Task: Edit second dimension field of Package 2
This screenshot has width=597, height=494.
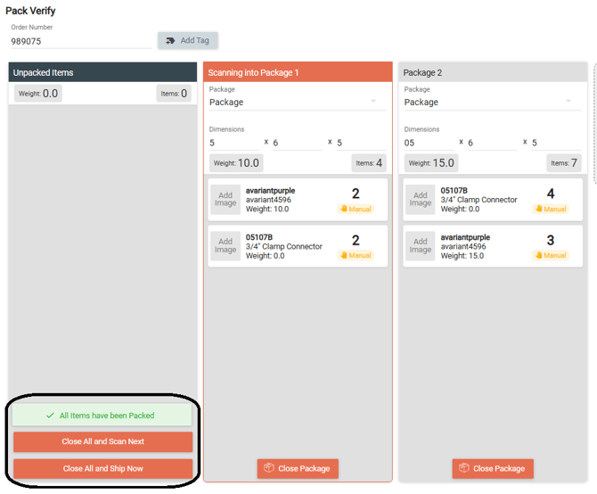Action: coord(493,143)
